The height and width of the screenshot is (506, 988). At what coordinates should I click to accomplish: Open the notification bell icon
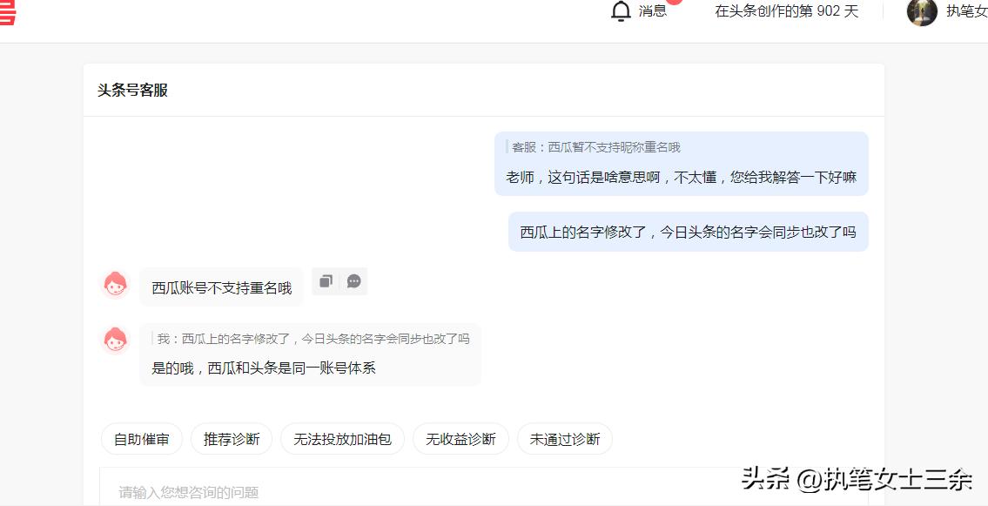tap(622, 11)
